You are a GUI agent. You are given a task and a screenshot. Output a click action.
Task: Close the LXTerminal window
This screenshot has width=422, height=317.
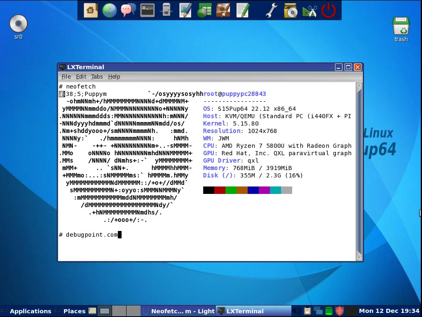[x=358, y=67]
